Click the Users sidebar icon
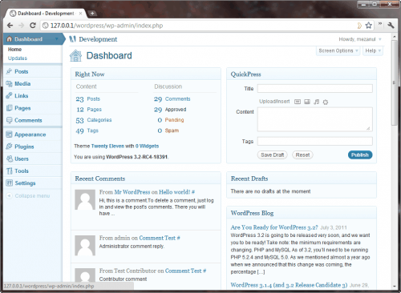The image size is (401, 293). pyautogui.click(x=9, y=159)
